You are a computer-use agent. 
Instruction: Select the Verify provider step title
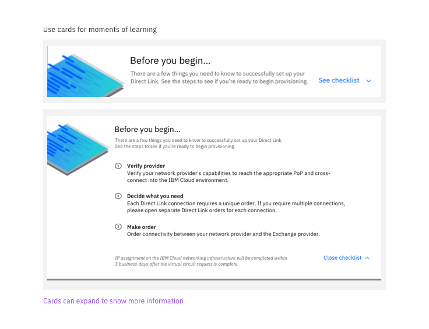(146, 166)
